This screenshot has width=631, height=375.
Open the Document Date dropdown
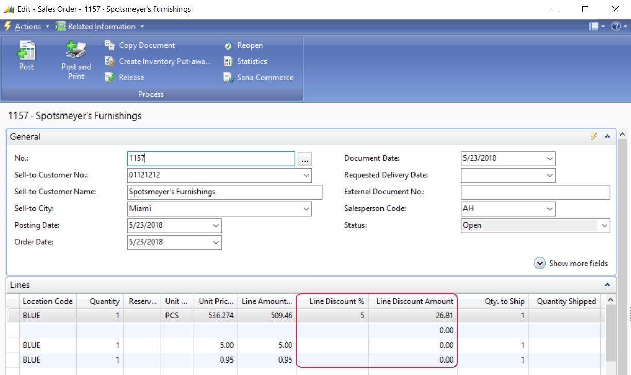pos(550,158)
